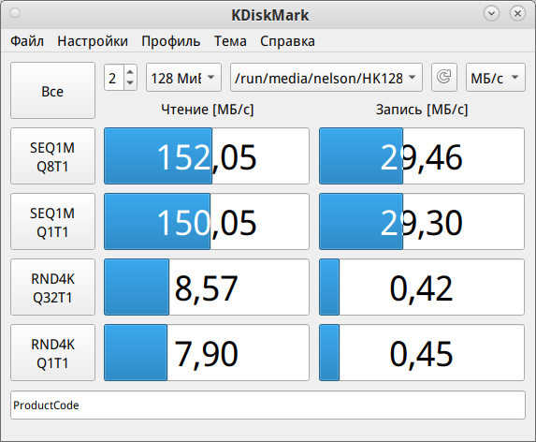Decrease the loop count spinner value
Image resolution: width=536 pixels, height=442 pixels.
[130, 83]
